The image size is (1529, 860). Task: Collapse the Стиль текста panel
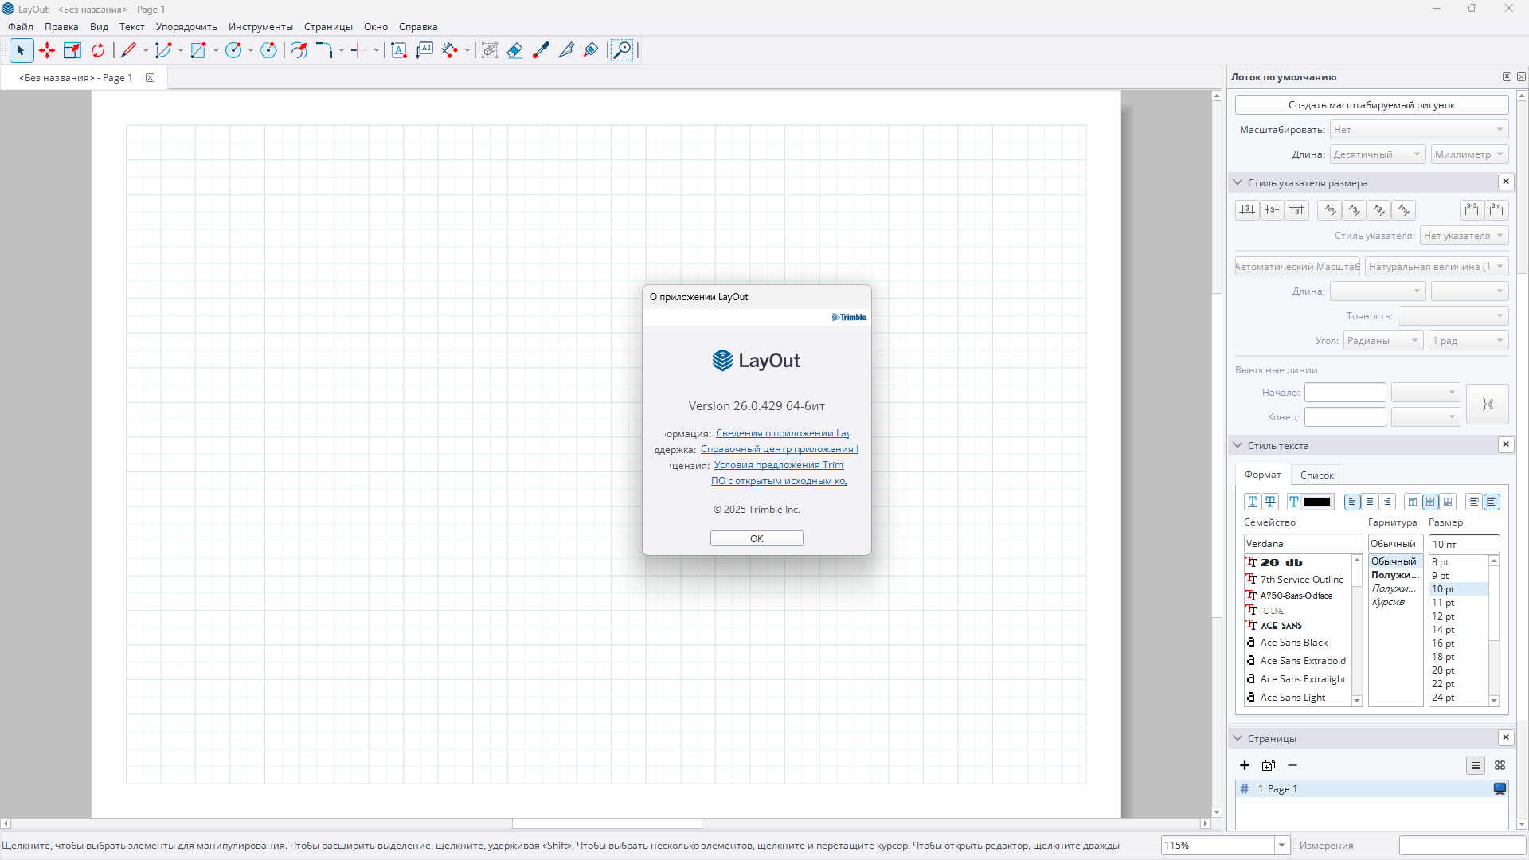[x=1238, y=445]
